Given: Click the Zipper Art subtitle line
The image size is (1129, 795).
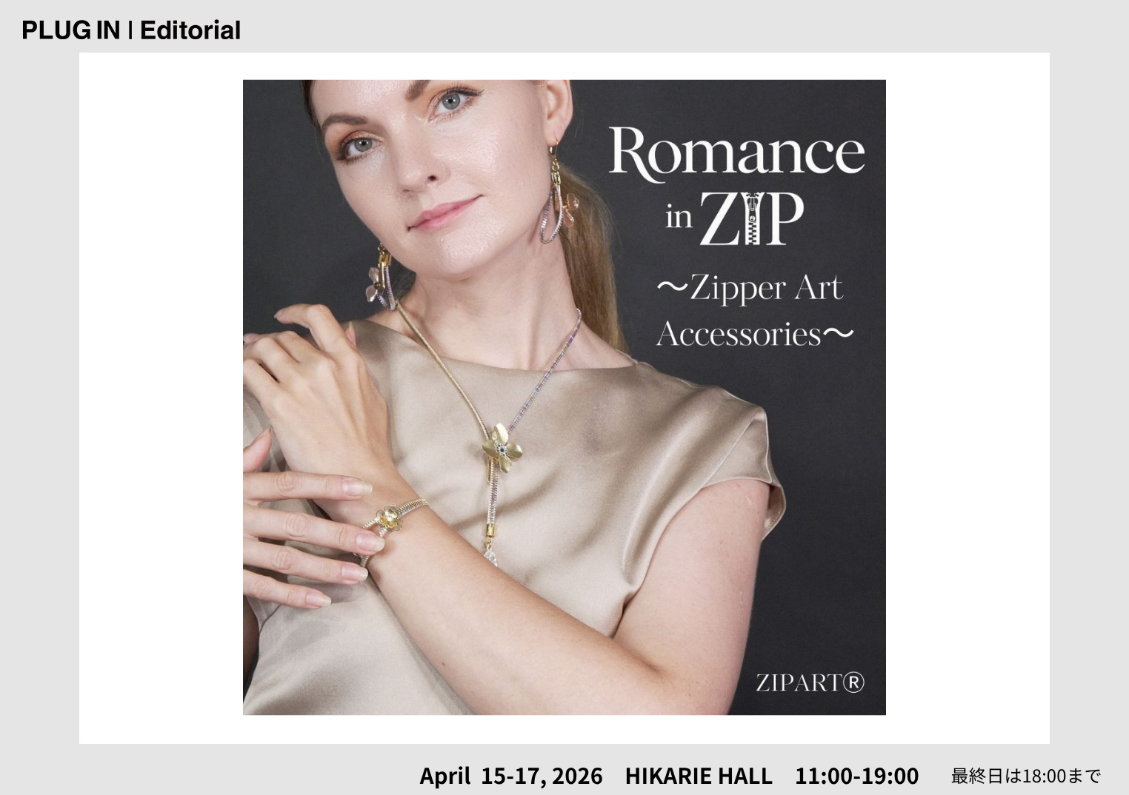Looking at the screenshot, I should (x=750, y=288).
